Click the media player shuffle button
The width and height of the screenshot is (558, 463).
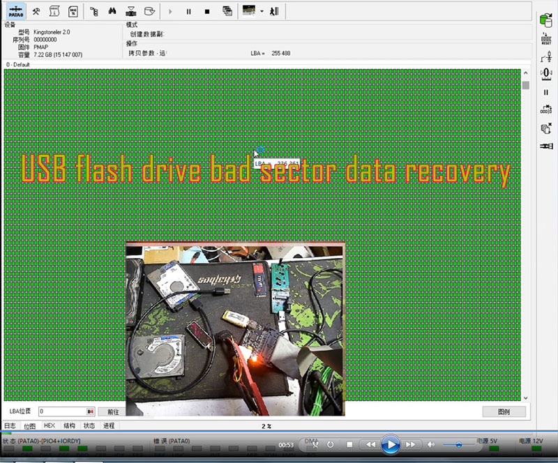(x=315, y=444)
